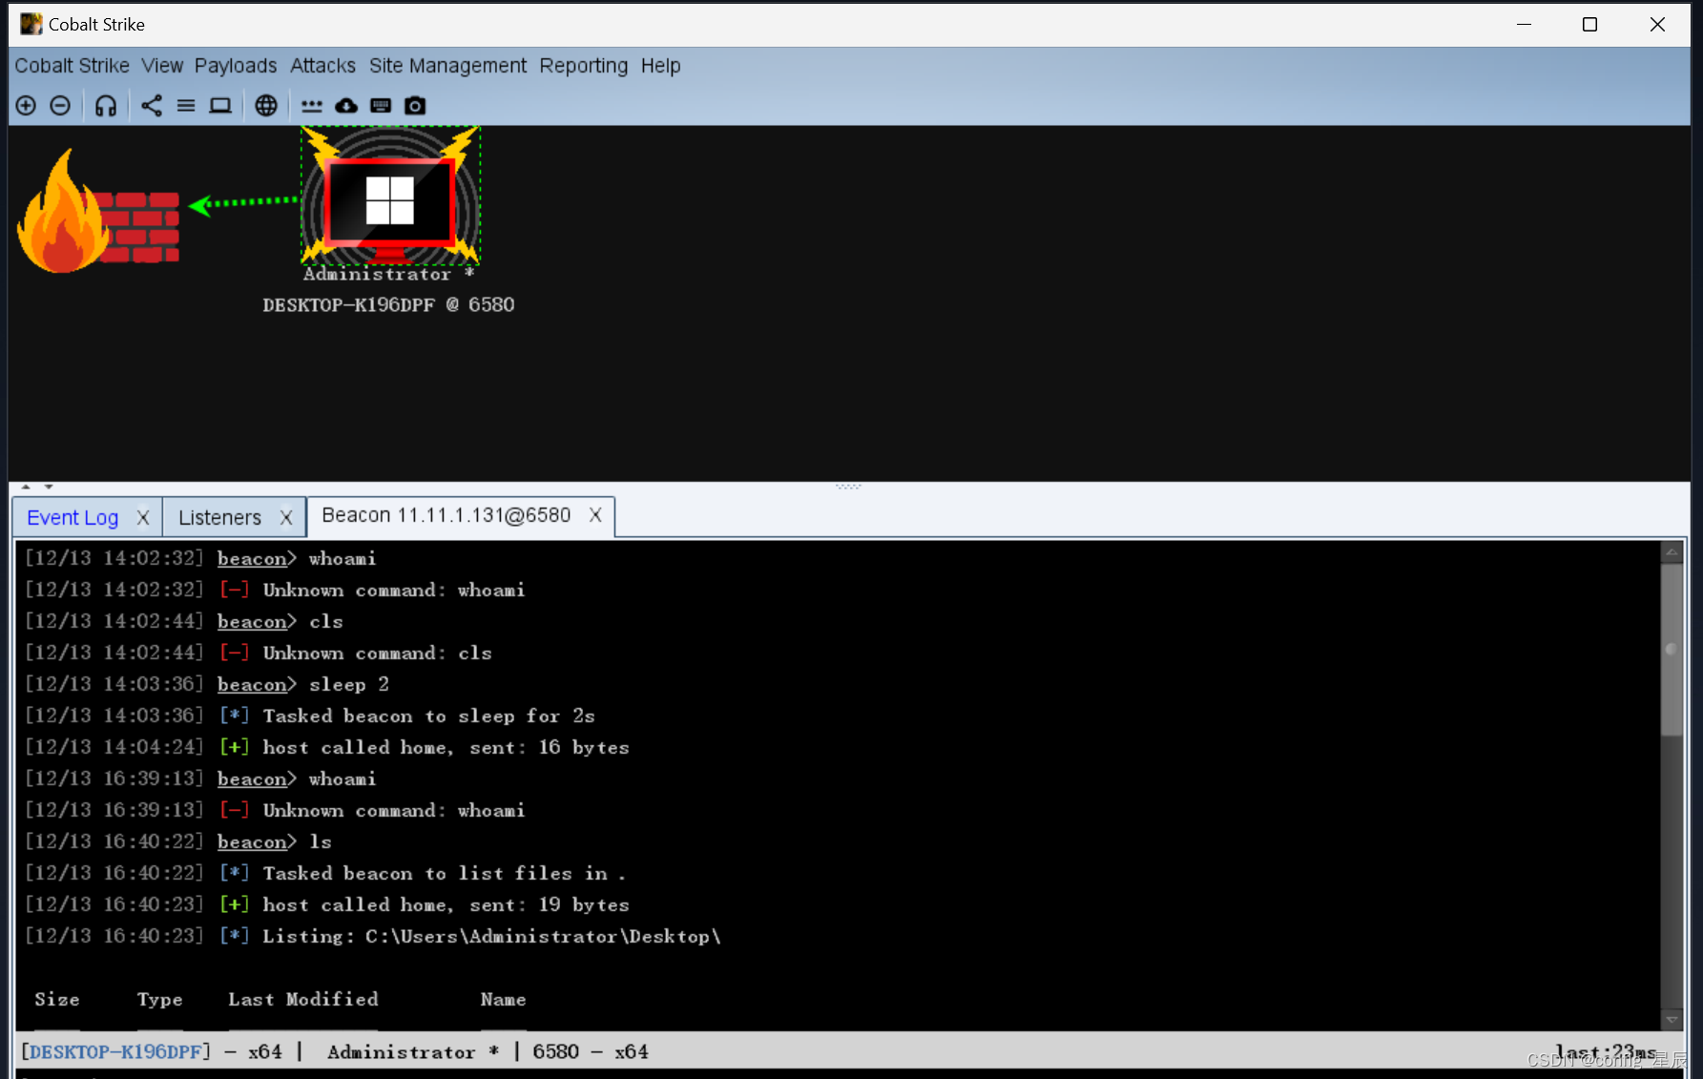This screenshot has width=1703, height=1079.
Task: Switch to the Listeners tab
Action: pyautogui.click(x=219, y=517)
